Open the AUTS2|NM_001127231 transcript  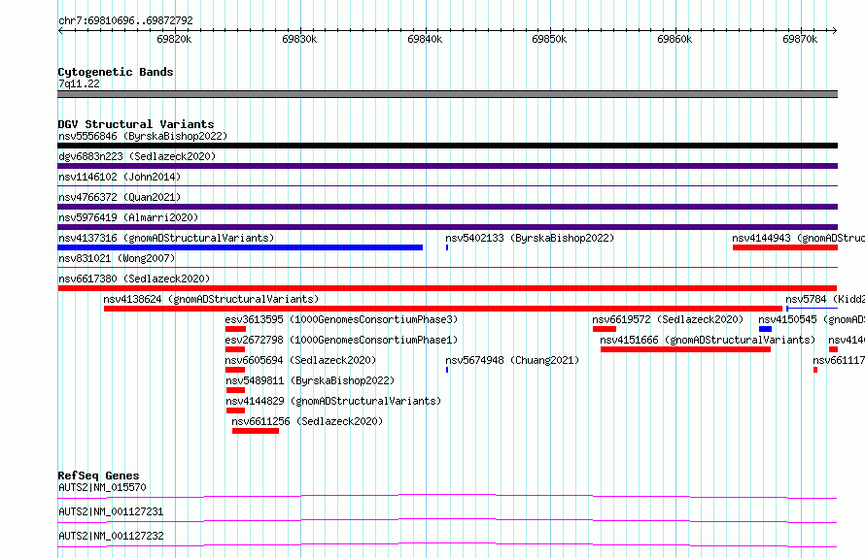point(111,511)
